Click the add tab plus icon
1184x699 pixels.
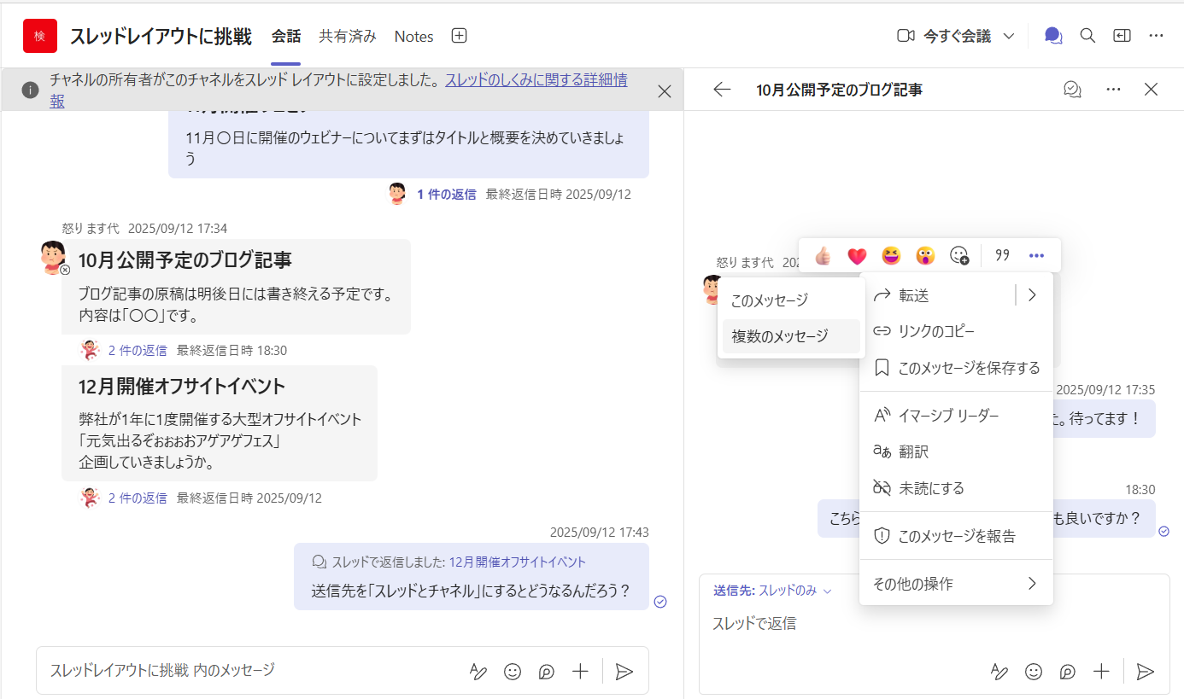point(459,36)
